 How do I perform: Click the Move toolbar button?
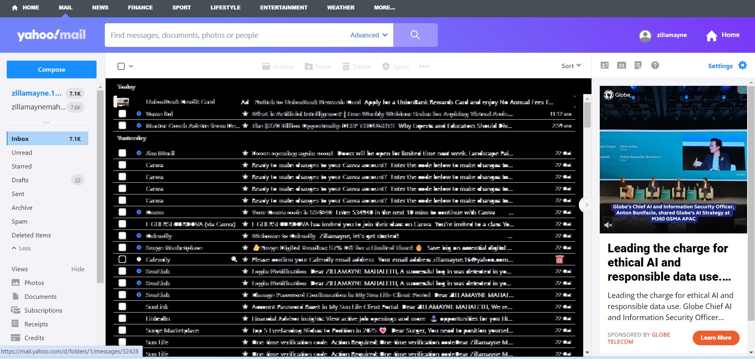click(318, 67)
